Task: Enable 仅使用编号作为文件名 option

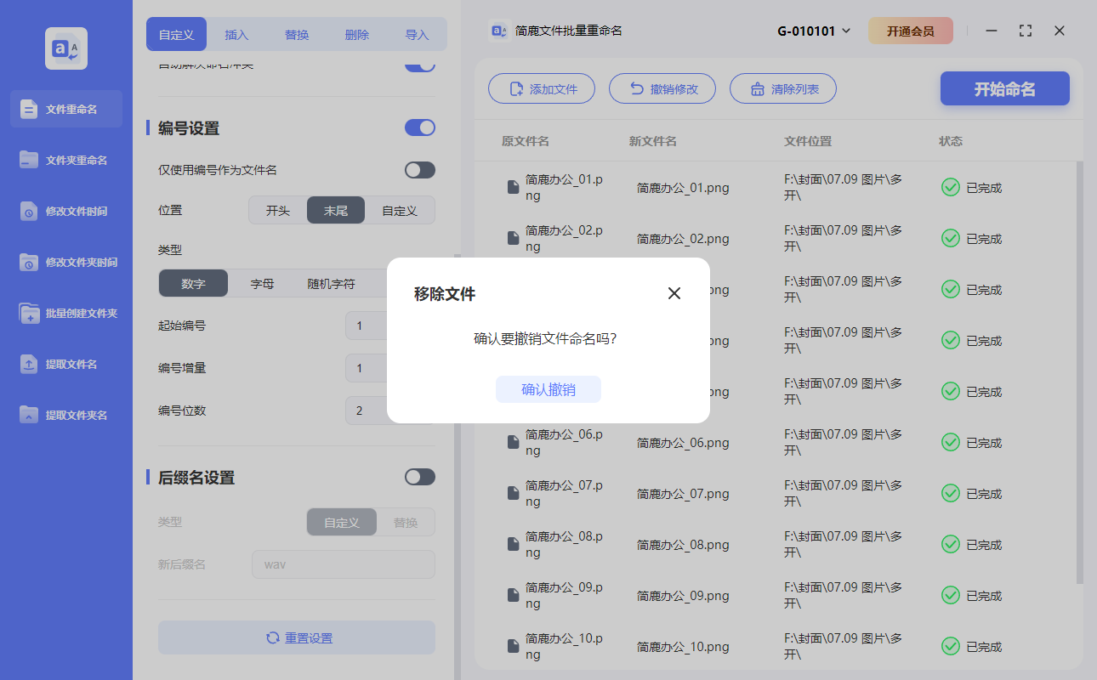Action: coord(418,169)
